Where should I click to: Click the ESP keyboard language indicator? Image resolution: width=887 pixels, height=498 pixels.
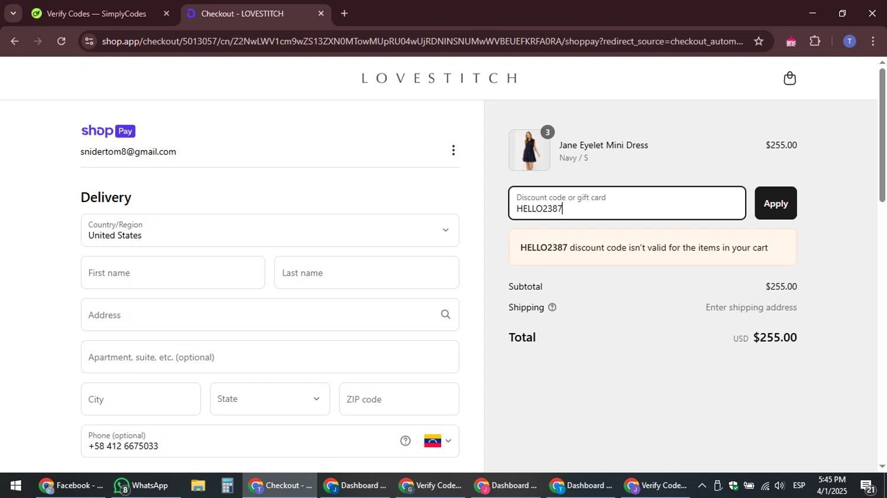click(799, 486)
